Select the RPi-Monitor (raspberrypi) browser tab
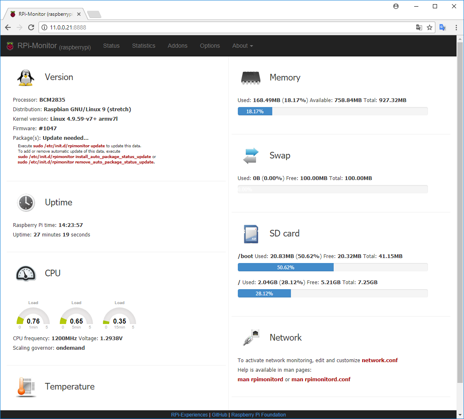 pyautogui.click(x=45, y=14)
